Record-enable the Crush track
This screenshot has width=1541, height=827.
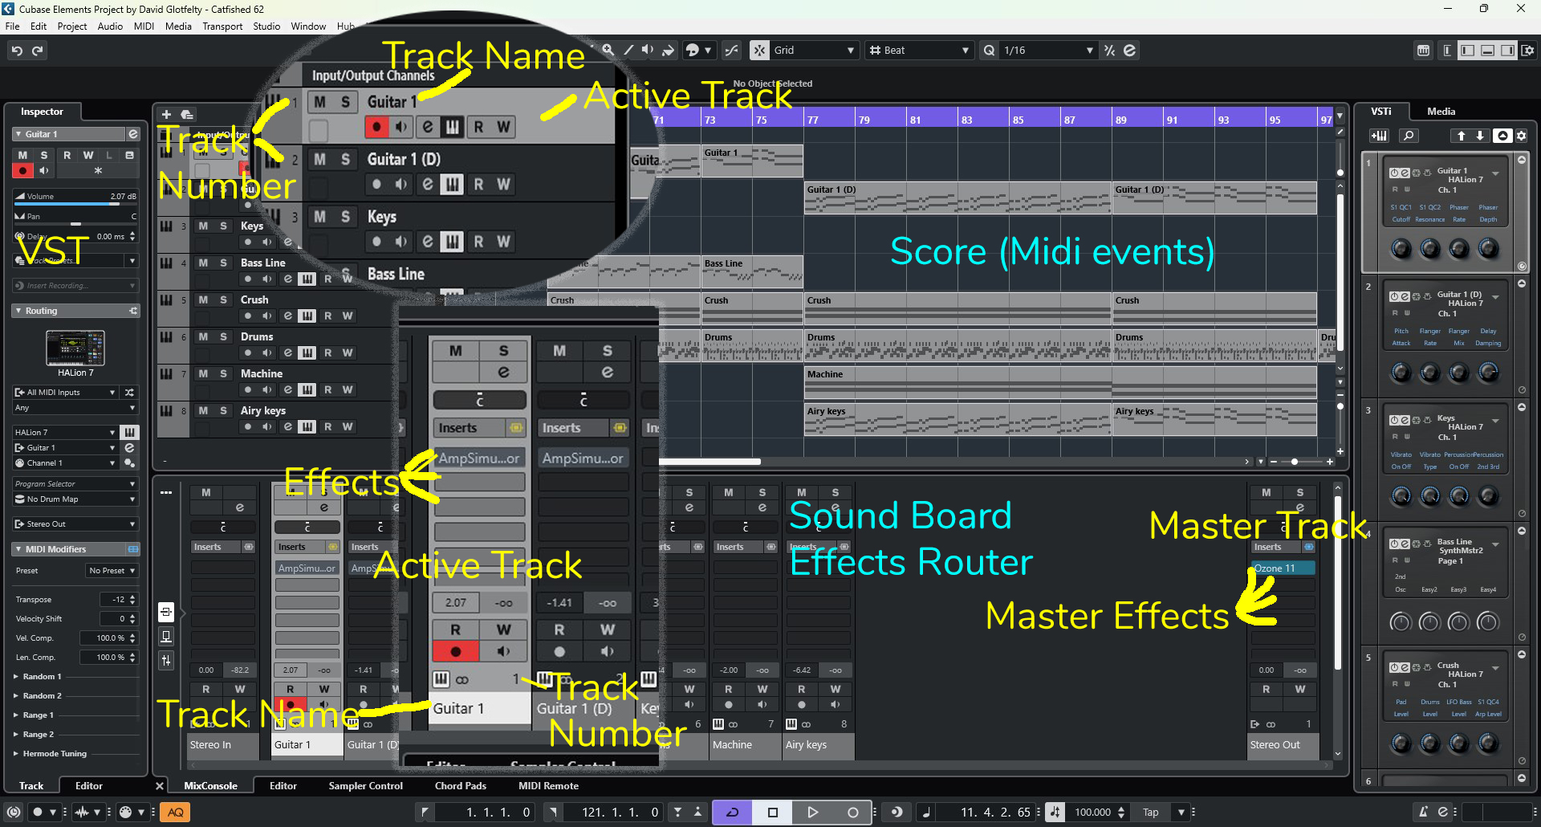pyautogui.click(x=248, y=316)
